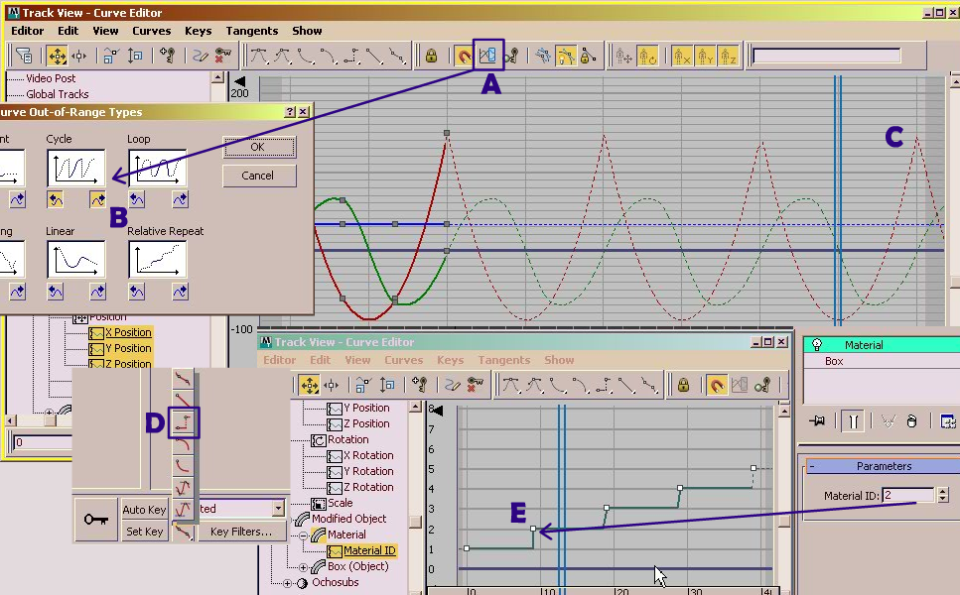
Task: Toggle the Auto Key button
Action: (144, 510)
